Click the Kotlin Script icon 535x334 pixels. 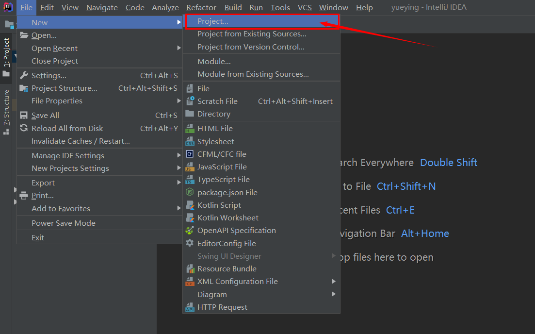[190, 205]
